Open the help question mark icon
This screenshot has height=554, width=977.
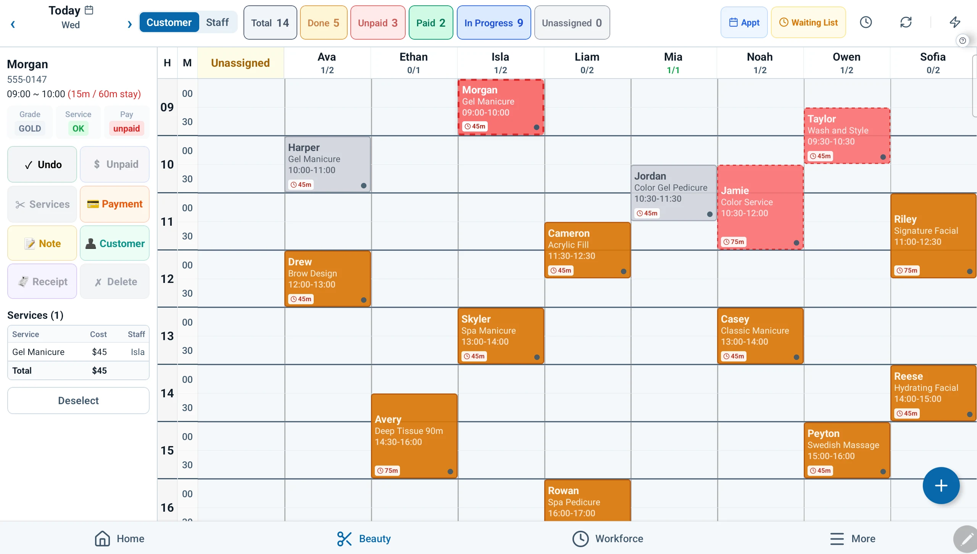[x=962, y=41]
